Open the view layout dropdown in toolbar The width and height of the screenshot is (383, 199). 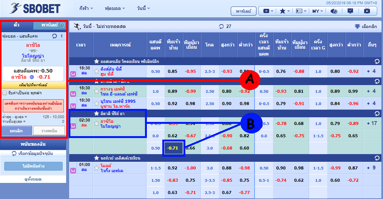click(301, 11)
